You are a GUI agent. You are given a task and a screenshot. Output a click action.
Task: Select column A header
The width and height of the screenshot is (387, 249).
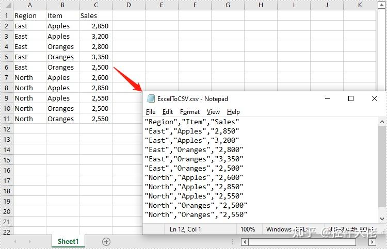coord(30,5)
